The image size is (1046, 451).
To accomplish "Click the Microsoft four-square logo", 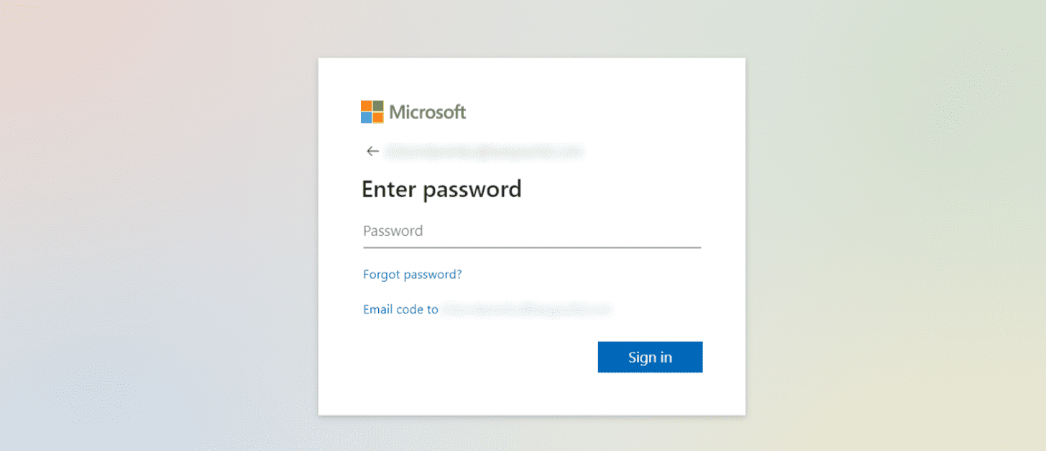I will point(372,111).
